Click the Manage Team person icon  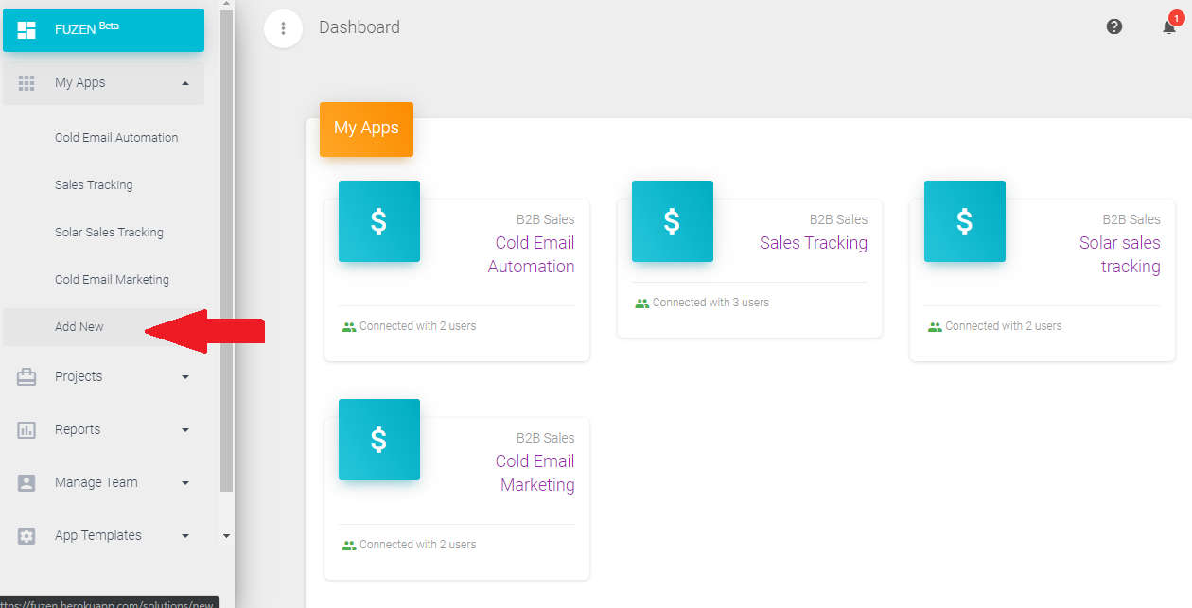(26, 482)
